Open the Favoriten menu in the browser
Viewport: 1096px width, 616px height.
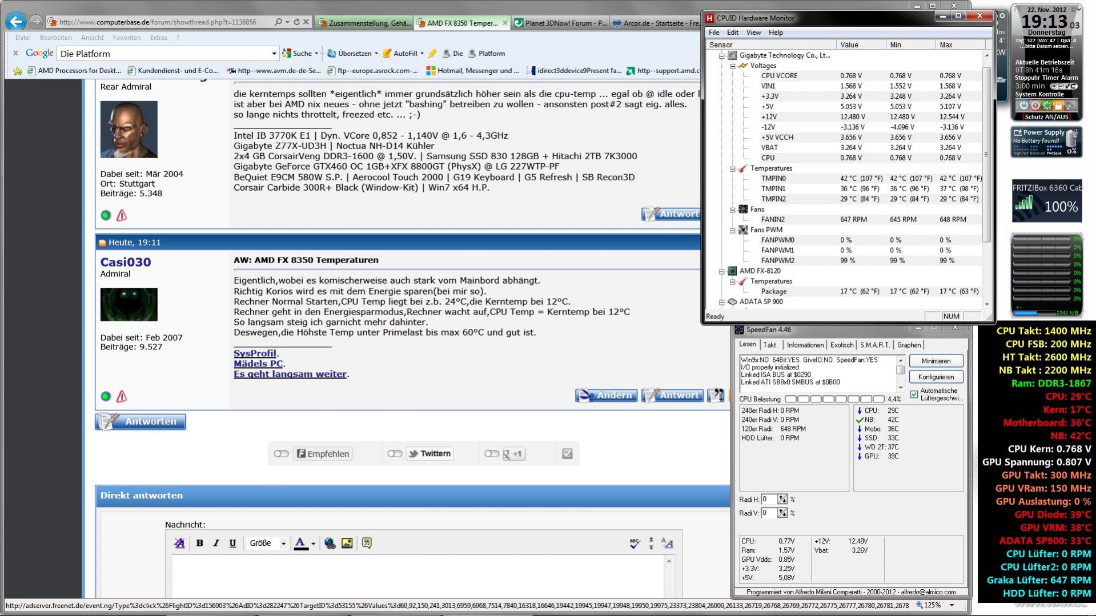click(127, 38)
